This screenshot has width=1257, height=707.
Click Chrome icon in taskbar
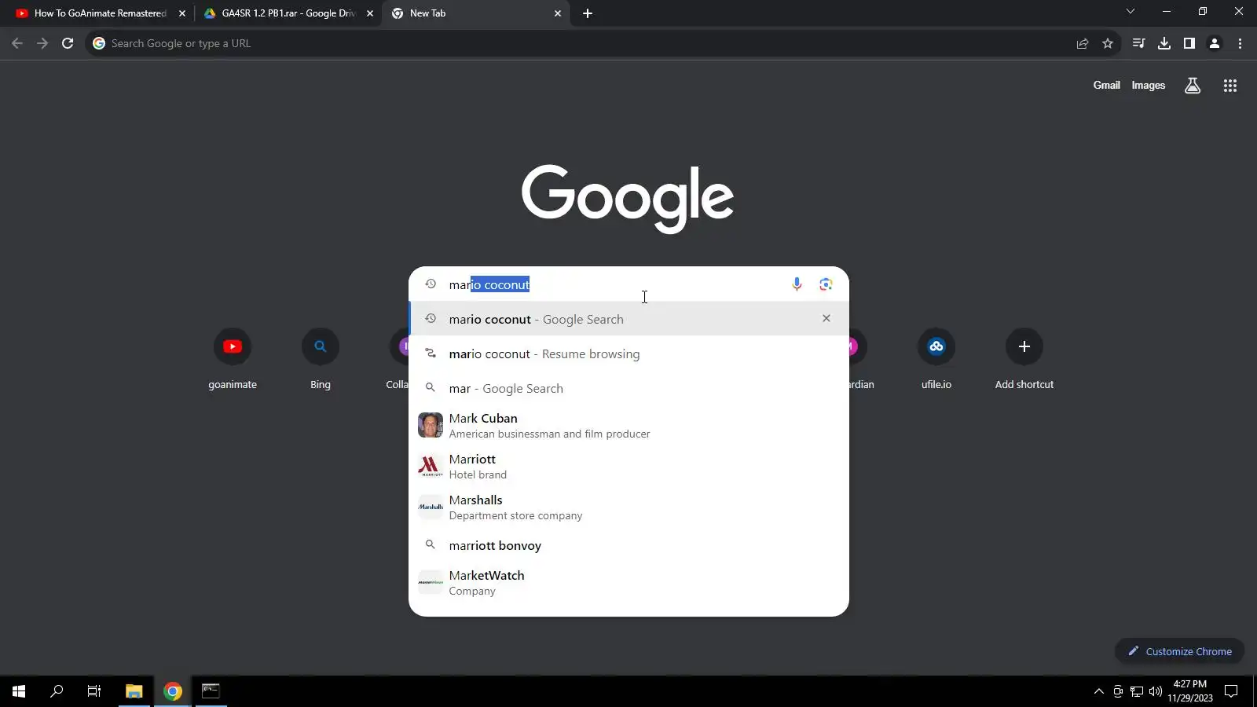[x=173, y=691]
